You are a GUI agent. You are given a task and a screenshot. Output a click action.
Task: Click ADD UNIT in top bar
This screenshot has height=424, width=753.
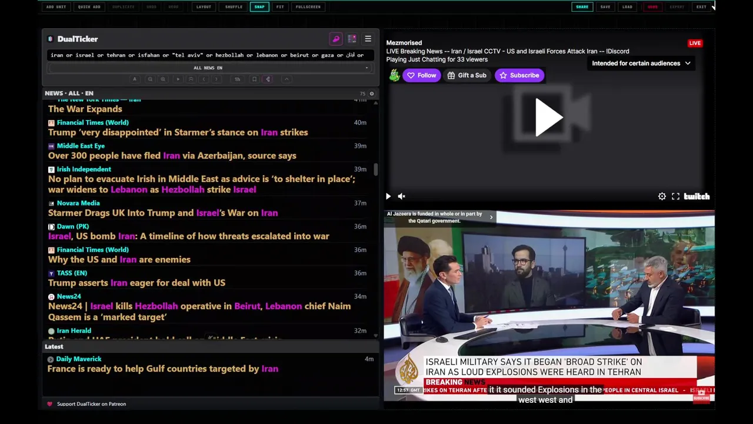56,6
